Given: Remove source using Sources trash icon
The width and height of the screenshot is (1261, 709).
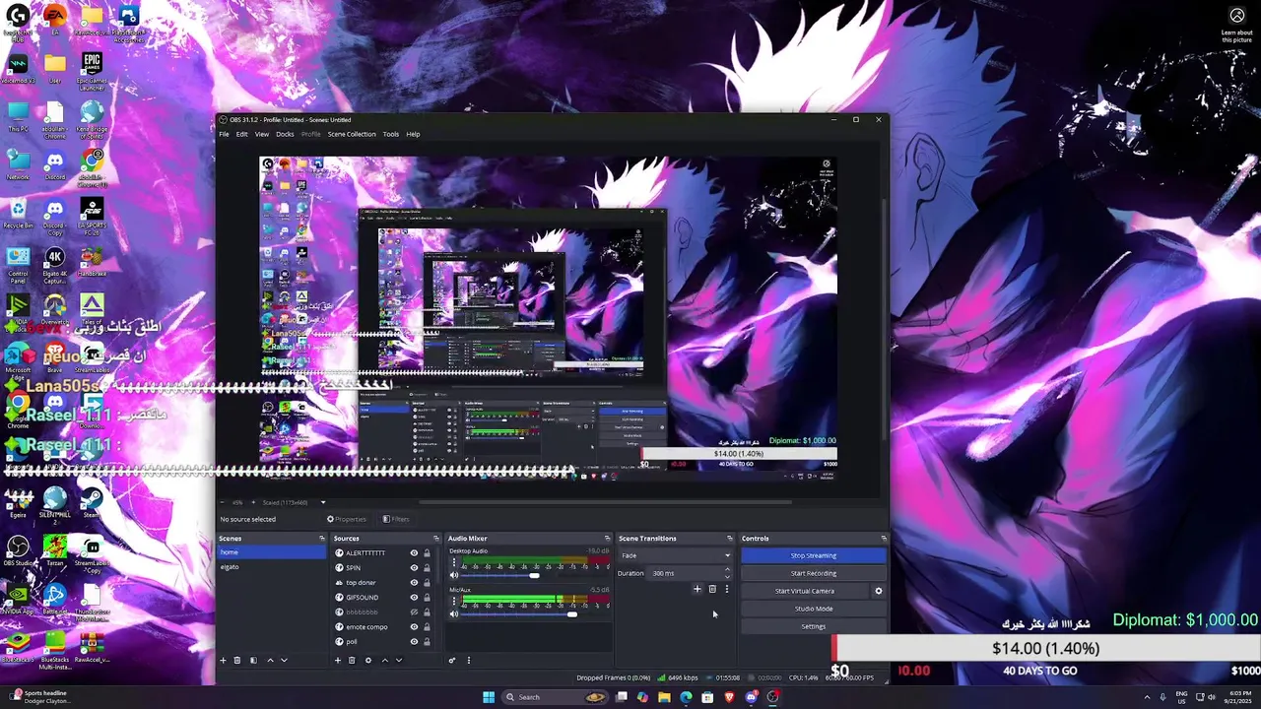Looking at the screenshot, I should tap(352, 660).
